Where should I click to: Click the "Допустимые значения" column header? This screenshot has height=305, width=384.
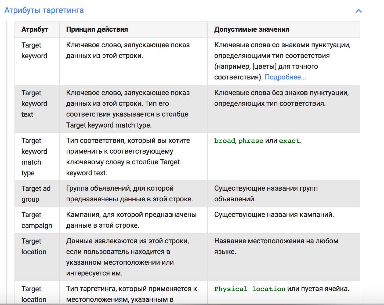coord(252,29)
